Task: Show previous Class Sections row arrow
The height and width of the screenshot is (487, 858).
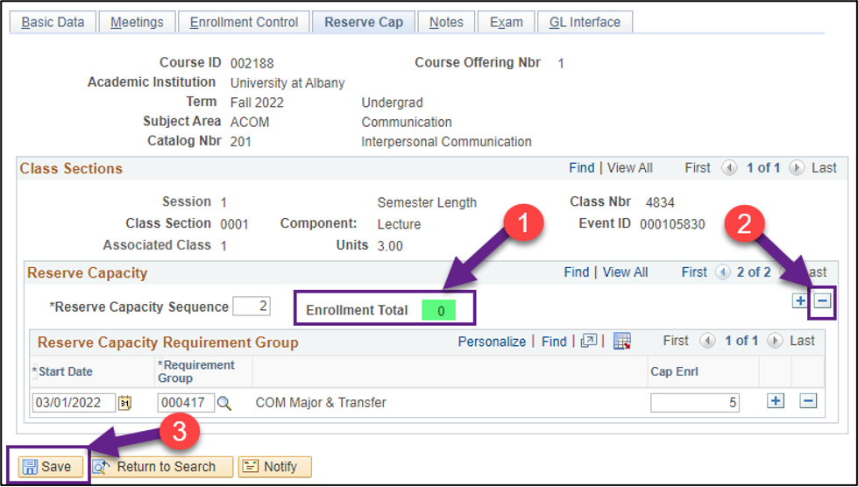Action: [728, 168]
